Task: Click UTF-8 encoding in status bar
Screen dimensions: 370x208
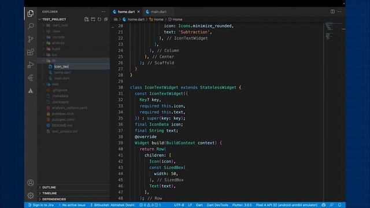Action: [179, 205]
